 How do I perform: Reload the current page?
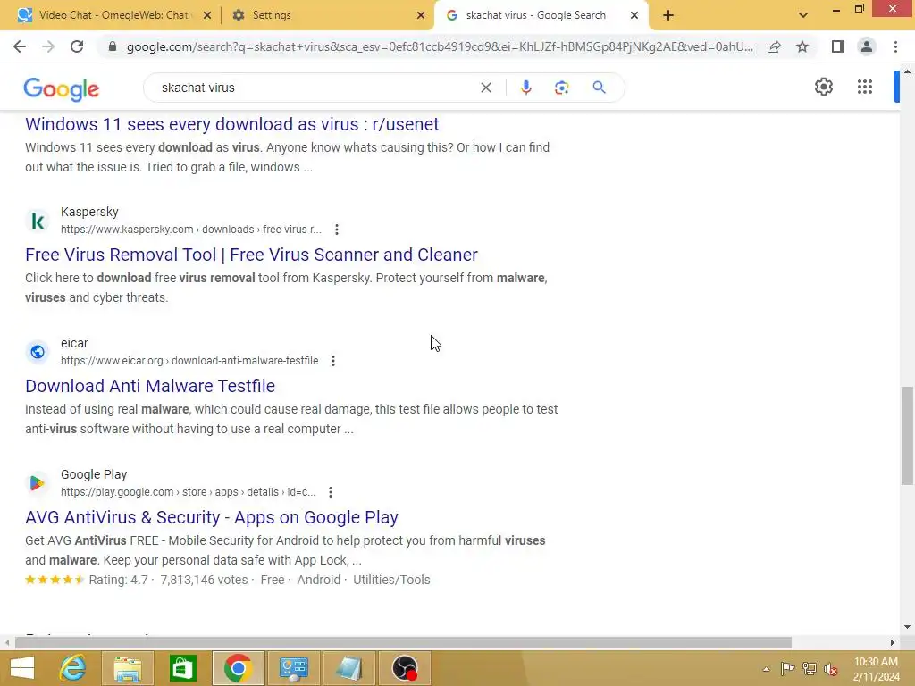point(77,46)
